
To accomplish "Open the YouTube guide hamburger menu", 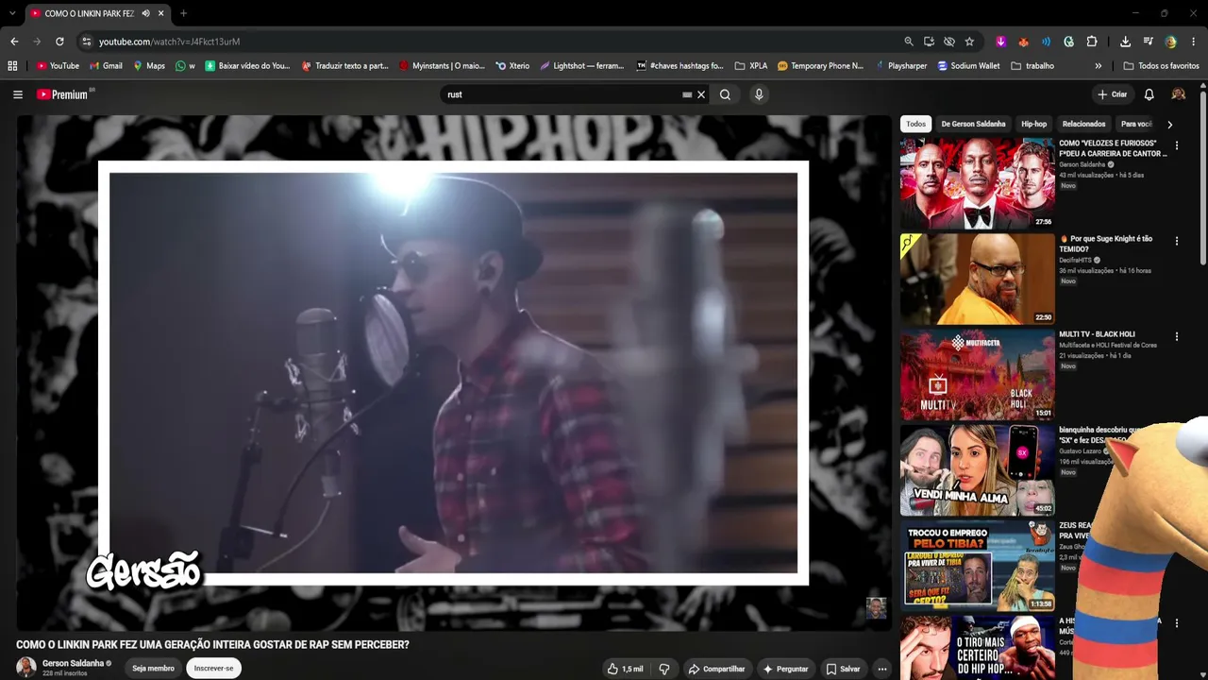I will tap(18, 94).
